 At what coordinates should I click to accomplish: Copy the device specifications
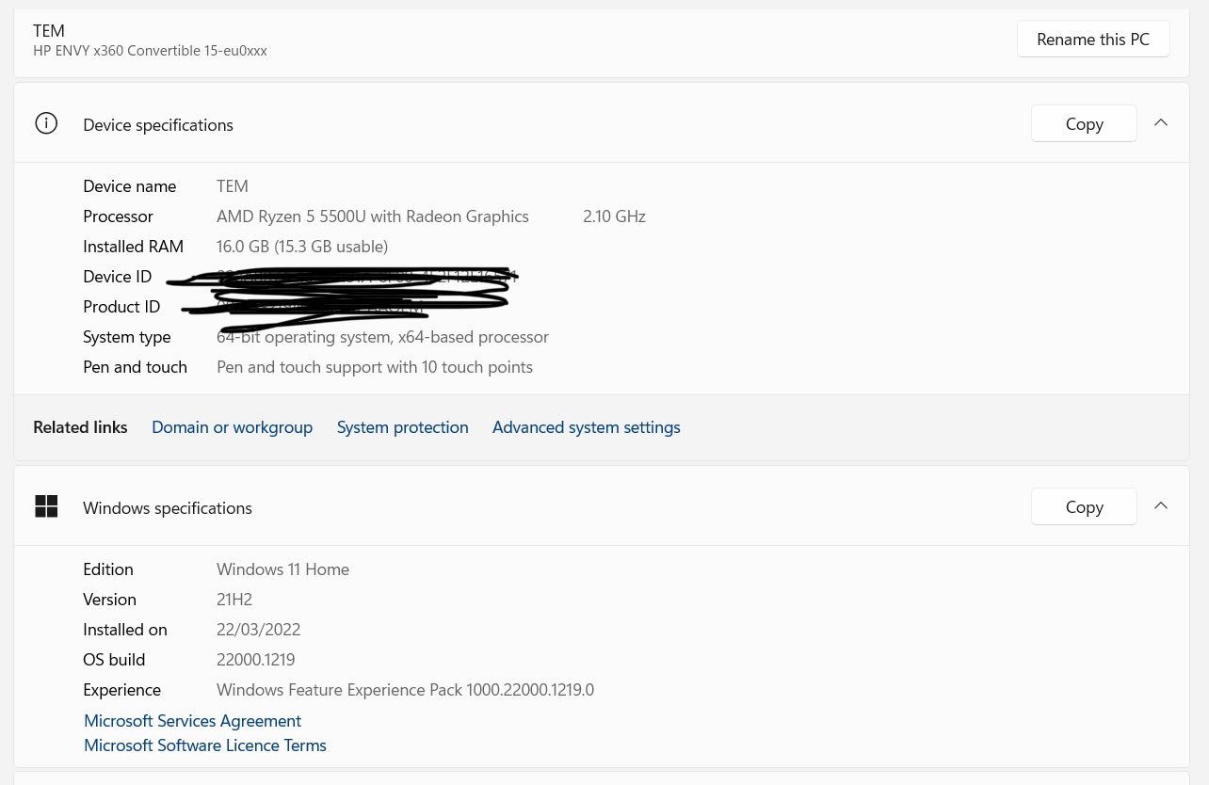[x=1084, y=123]
